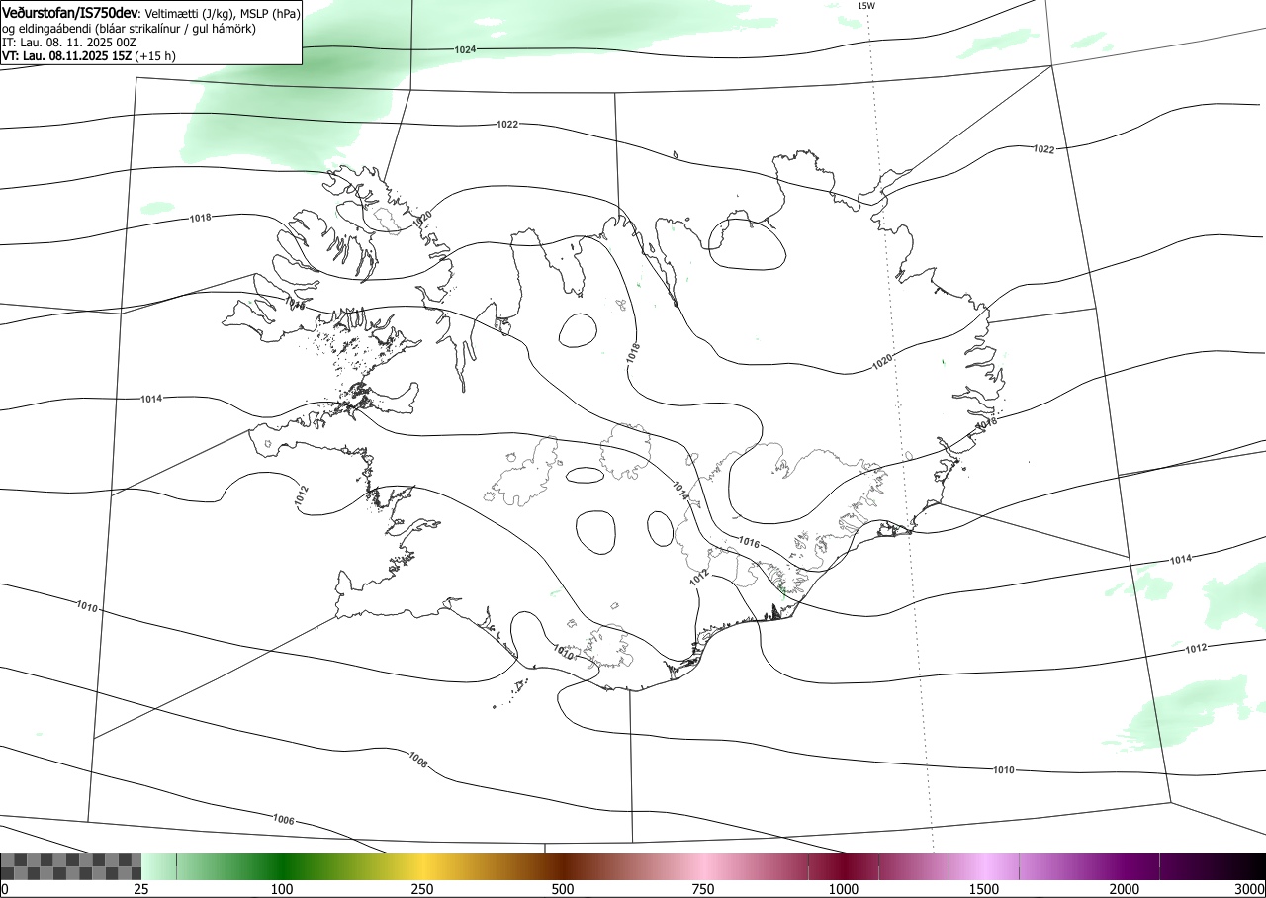Click the 3000 value on the color scale
Viewport: 1266px width, 898px height.
1249,890
